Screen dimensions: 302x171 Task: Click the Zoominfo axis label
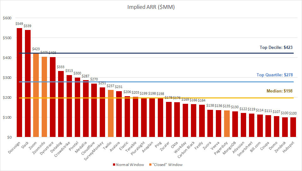pos(39,148)
